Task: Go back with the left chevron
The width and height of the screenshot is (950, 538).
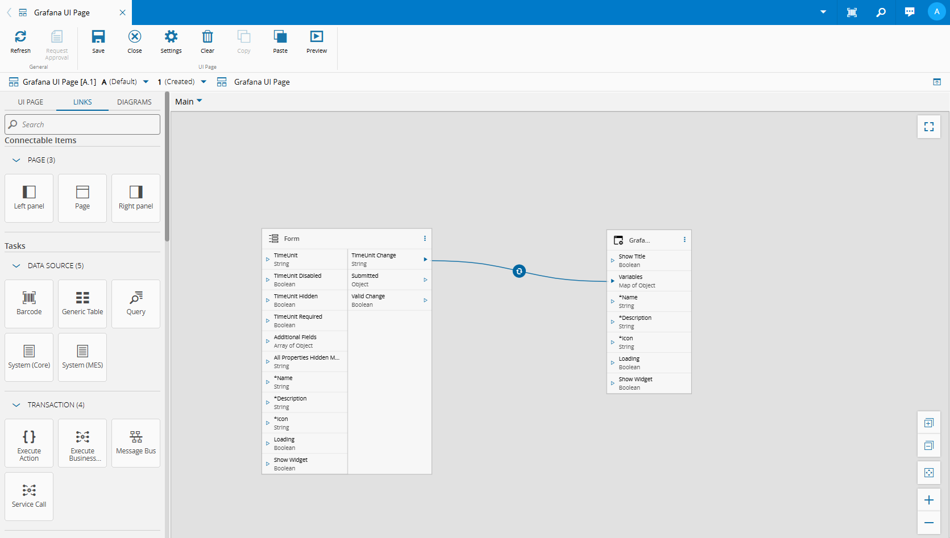Action: coord(9,12)
